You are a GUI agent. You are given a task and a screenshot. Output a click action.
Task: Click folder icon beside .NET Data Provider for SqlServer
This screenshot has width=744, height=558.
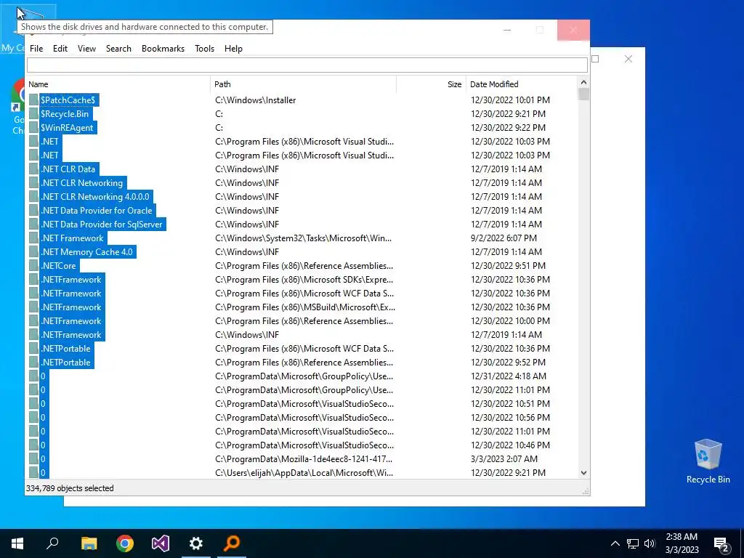(33, 224)
